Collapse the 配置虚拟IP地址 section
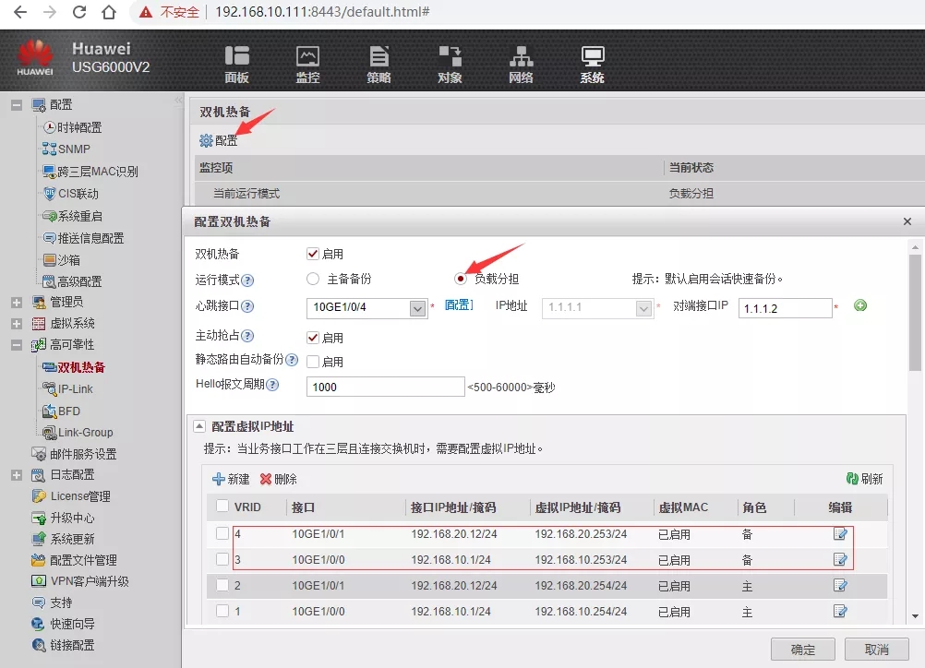 [198, 426]
